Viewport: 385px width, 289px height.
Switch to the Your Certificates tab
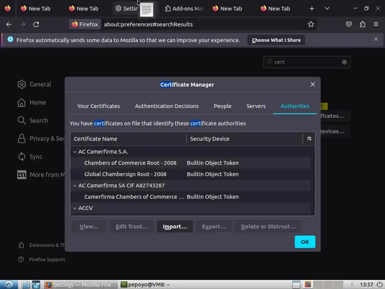click(x=99, y=106)
